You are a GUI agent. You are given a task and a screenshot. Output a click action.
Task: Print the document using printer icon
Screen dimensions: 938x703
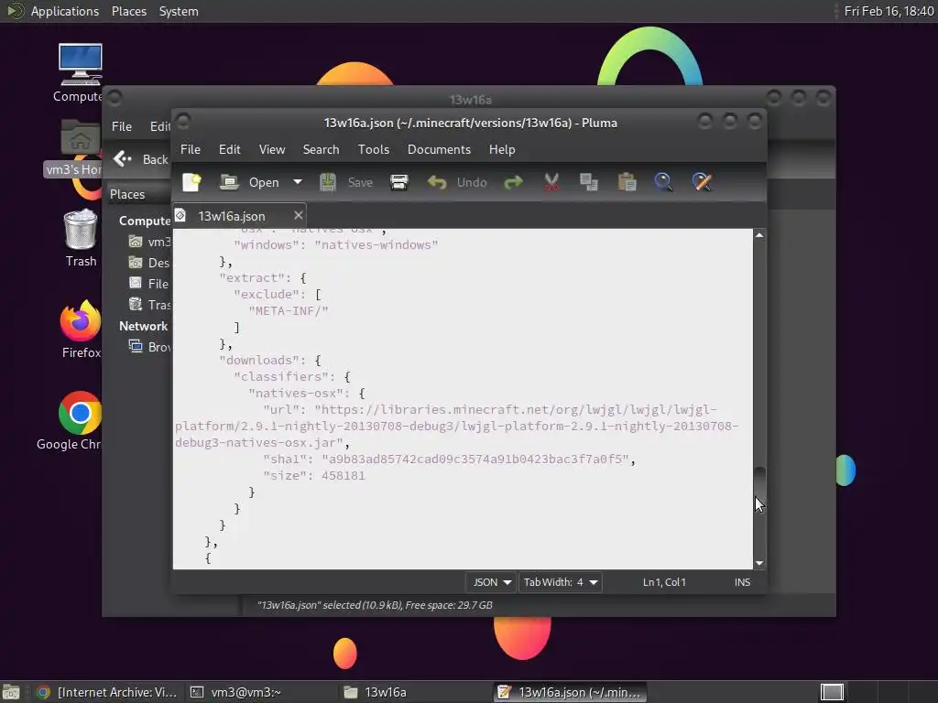(399, 182)
